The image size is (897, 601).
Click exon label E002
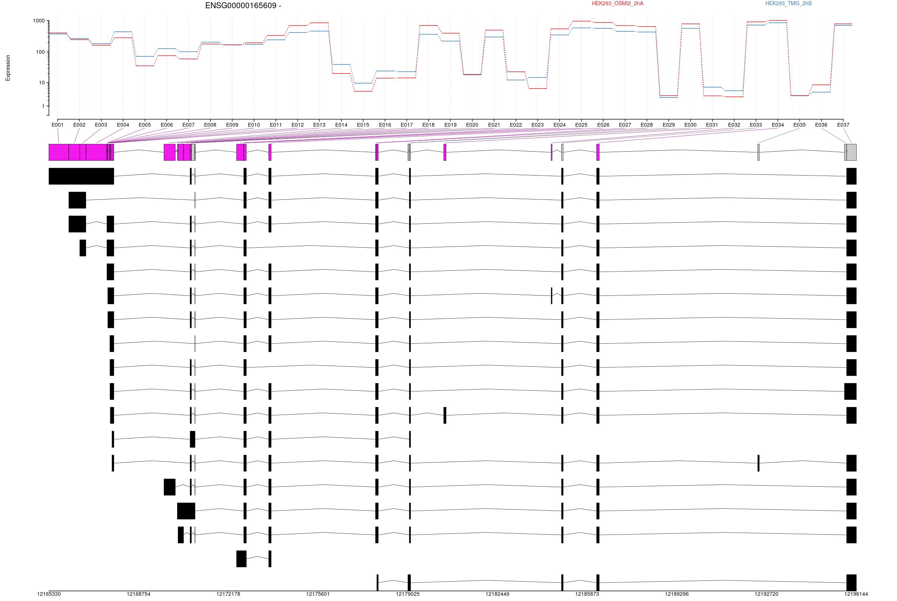tap(79, 125)
